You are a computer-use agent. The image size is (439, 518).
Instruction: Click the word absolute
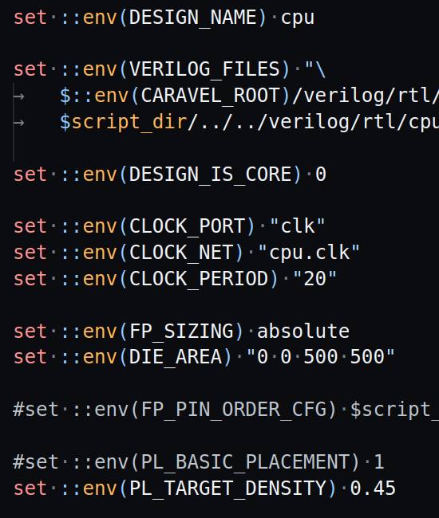[x=303, y=331]
